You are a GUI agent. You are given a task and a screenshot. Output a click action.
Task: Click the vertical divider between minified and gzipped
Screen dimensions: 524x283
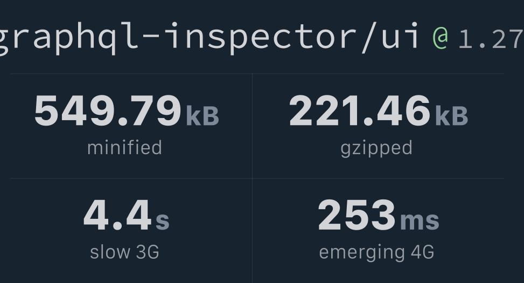pyautogui.click(x=253, y=126)
